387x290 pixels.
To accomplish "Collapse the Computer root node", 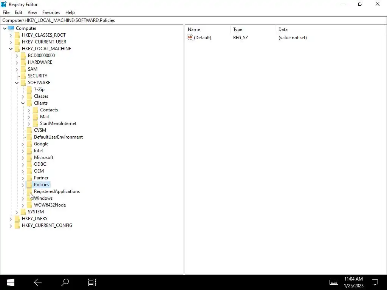I will click(5, 28).
